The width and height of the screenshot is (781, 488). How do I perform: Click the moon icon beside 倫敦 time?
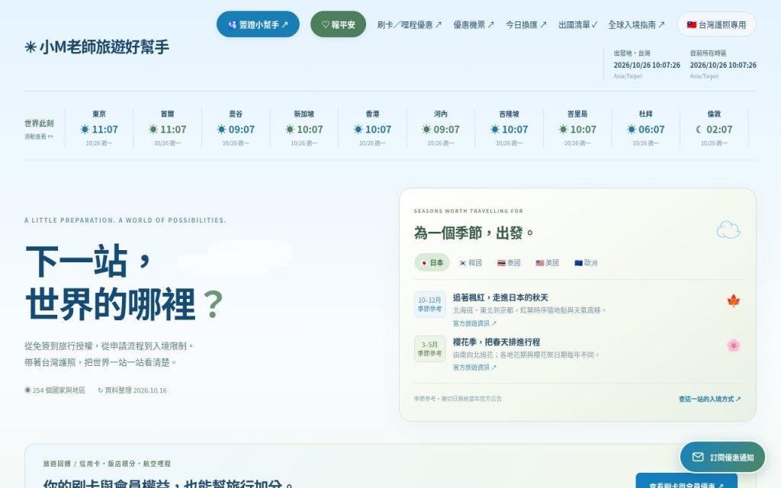pyautogui.click(x=699, y=130)
